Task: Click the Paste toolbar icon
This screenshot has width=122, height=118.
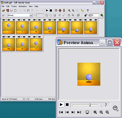Action: click(28, 11)
